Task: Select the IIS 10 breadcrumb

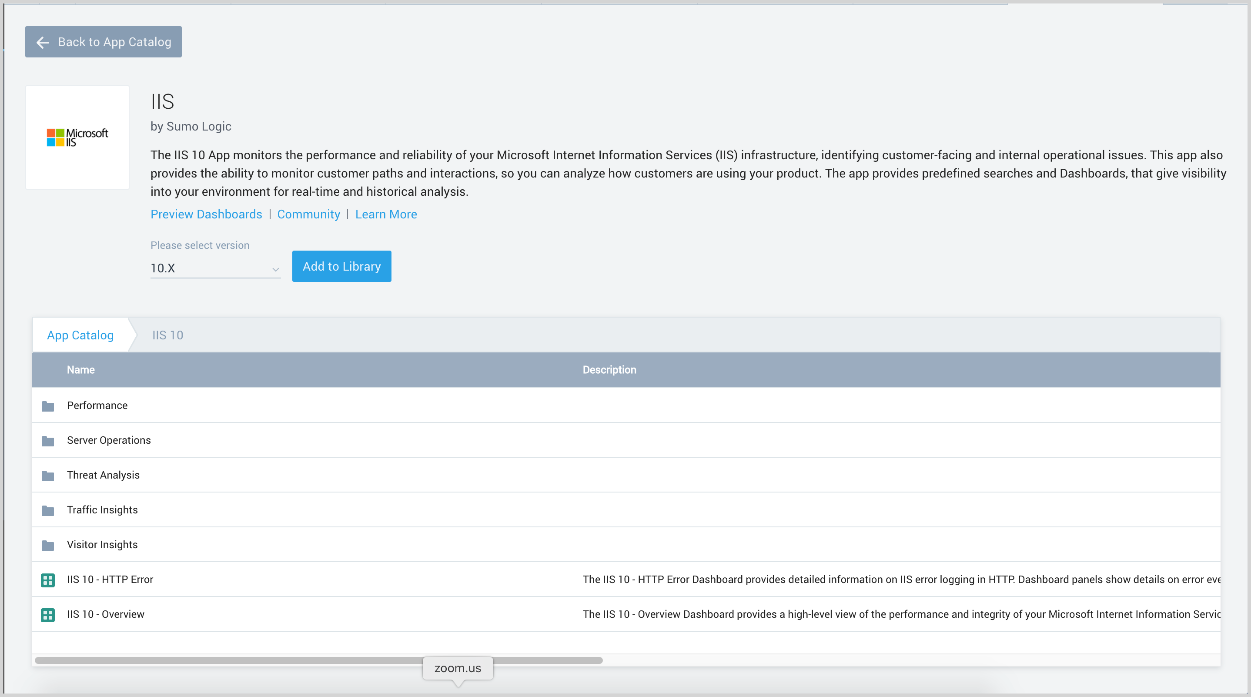Action: pos(167,335)
